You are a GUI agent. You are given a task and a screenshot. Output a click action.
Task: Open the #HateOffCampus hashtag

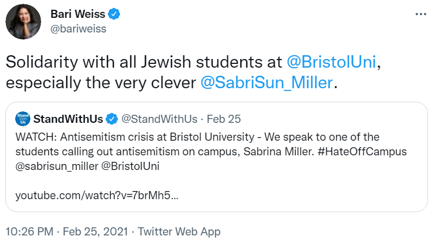[362, 152]
